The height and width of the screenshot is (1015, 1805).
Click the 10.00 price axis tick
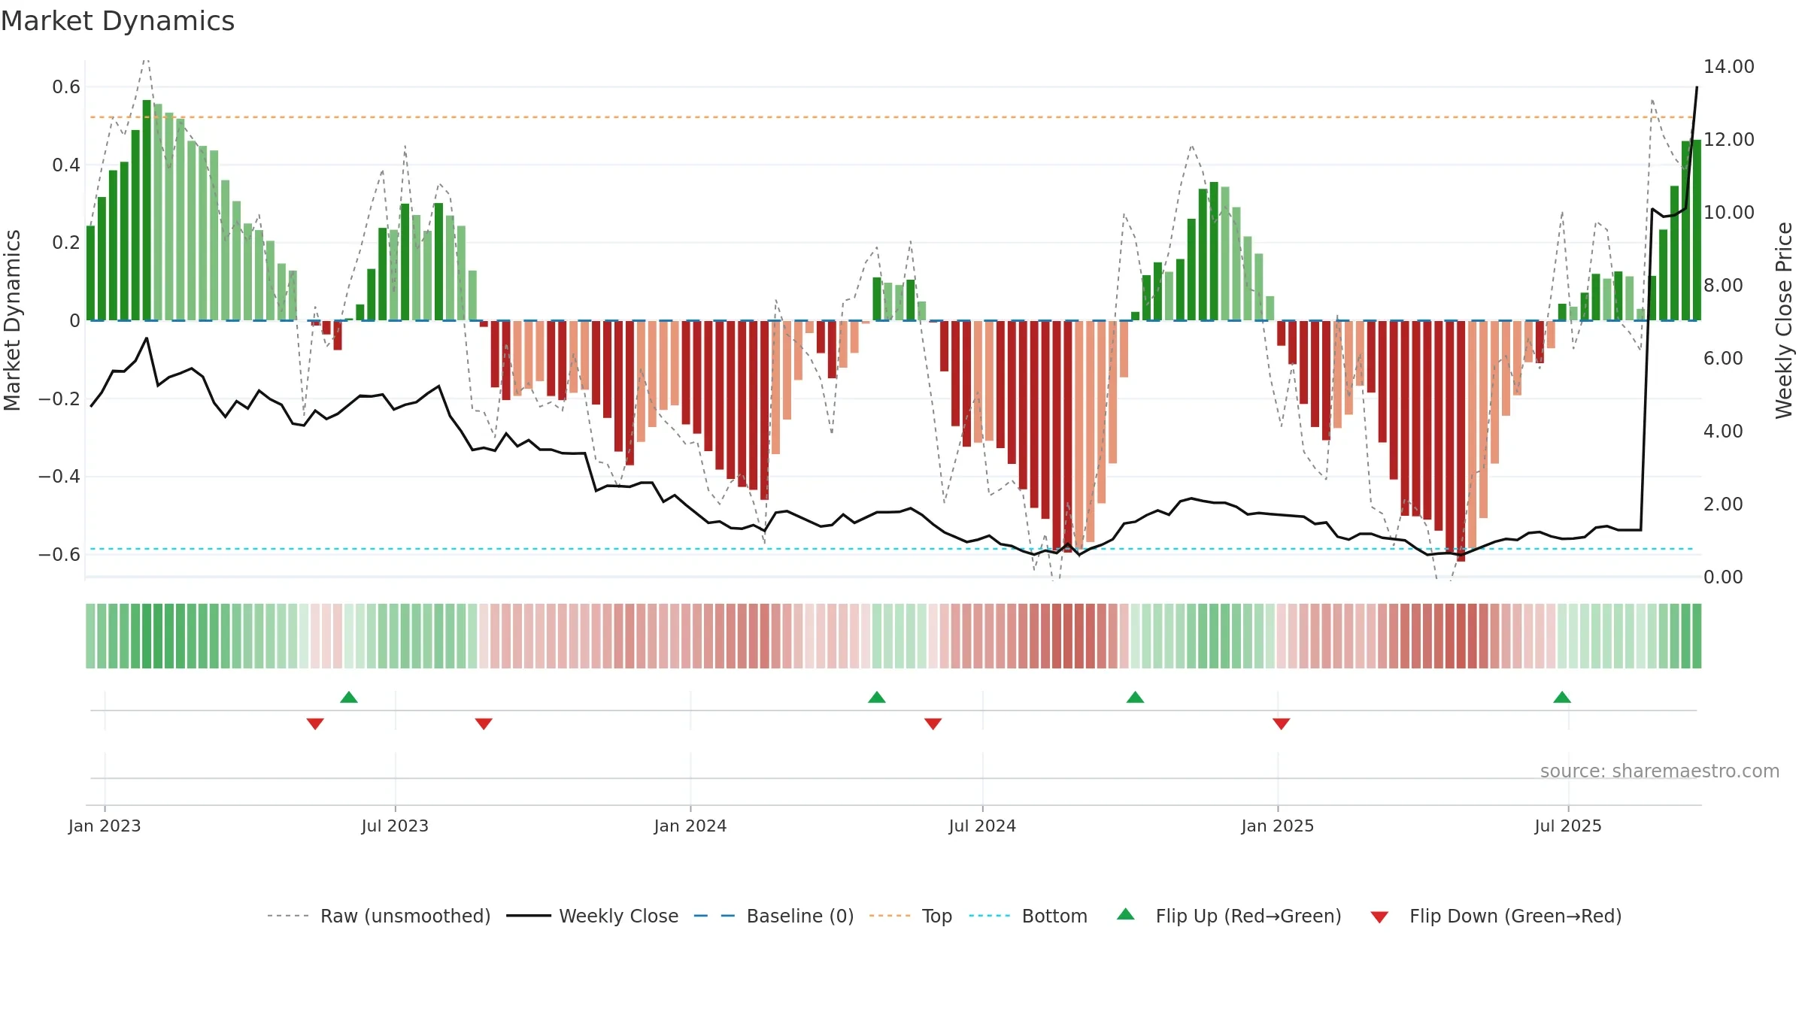point(1729,212)
